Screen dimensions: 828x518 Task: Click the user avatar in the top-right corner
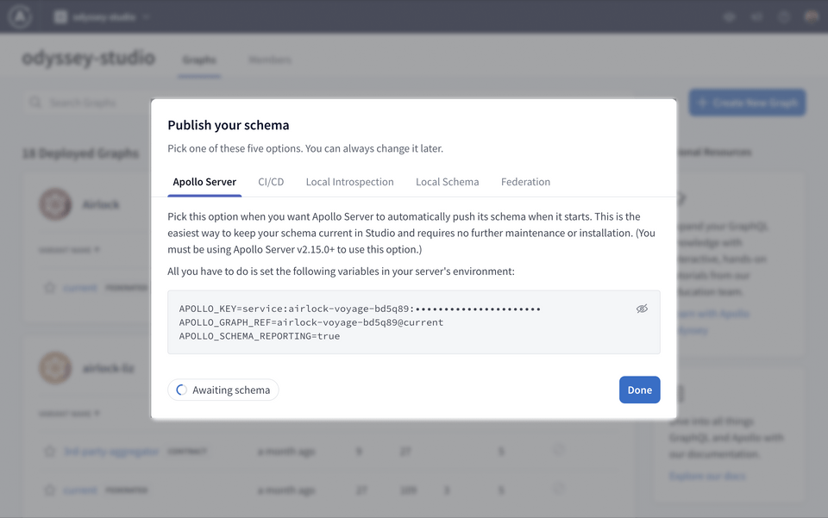click(x=809, y=16)
